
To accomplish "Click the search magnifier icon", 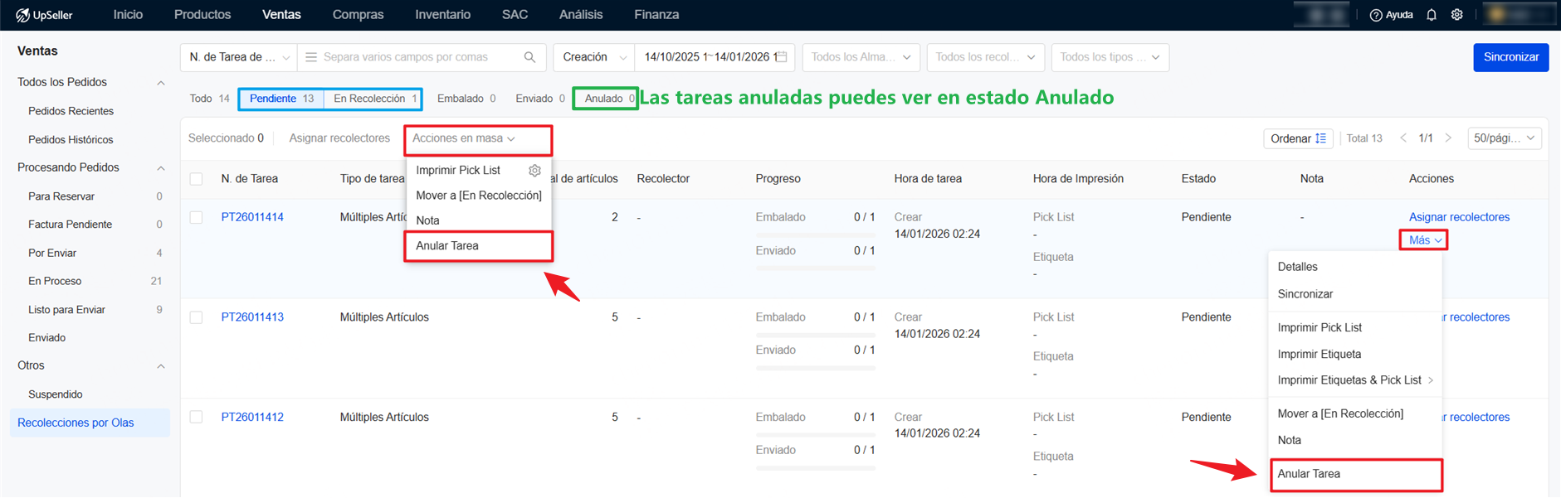I will 529,57.
